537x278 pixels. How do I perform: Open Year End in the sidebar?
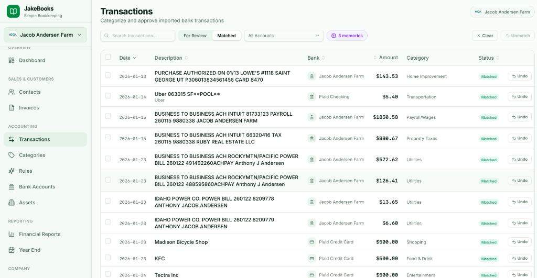(x=45, y=250)
